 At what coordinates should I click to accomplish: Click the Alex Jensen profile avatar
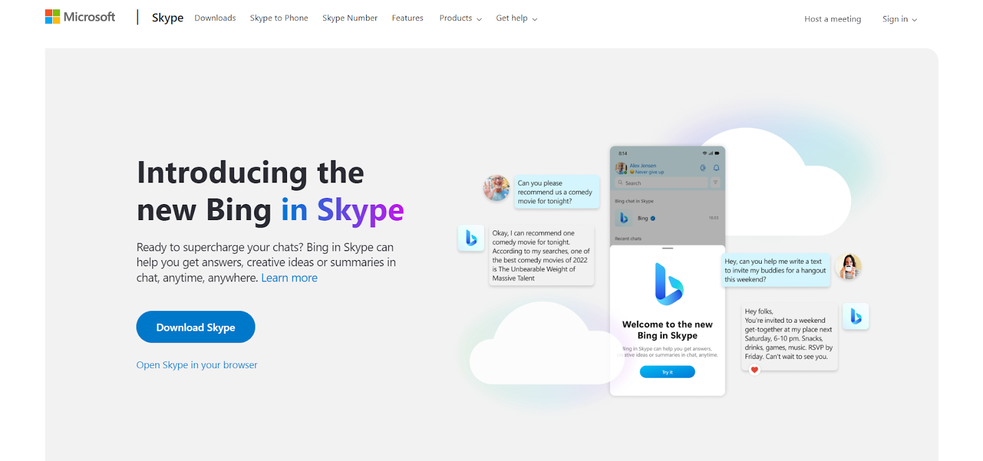(x=621, y=168)
